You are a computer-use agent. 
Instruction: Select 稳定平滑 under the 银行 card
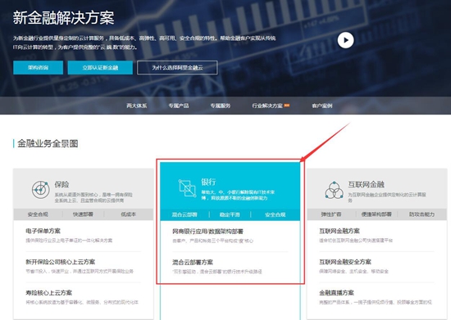[x=230, y=214]
